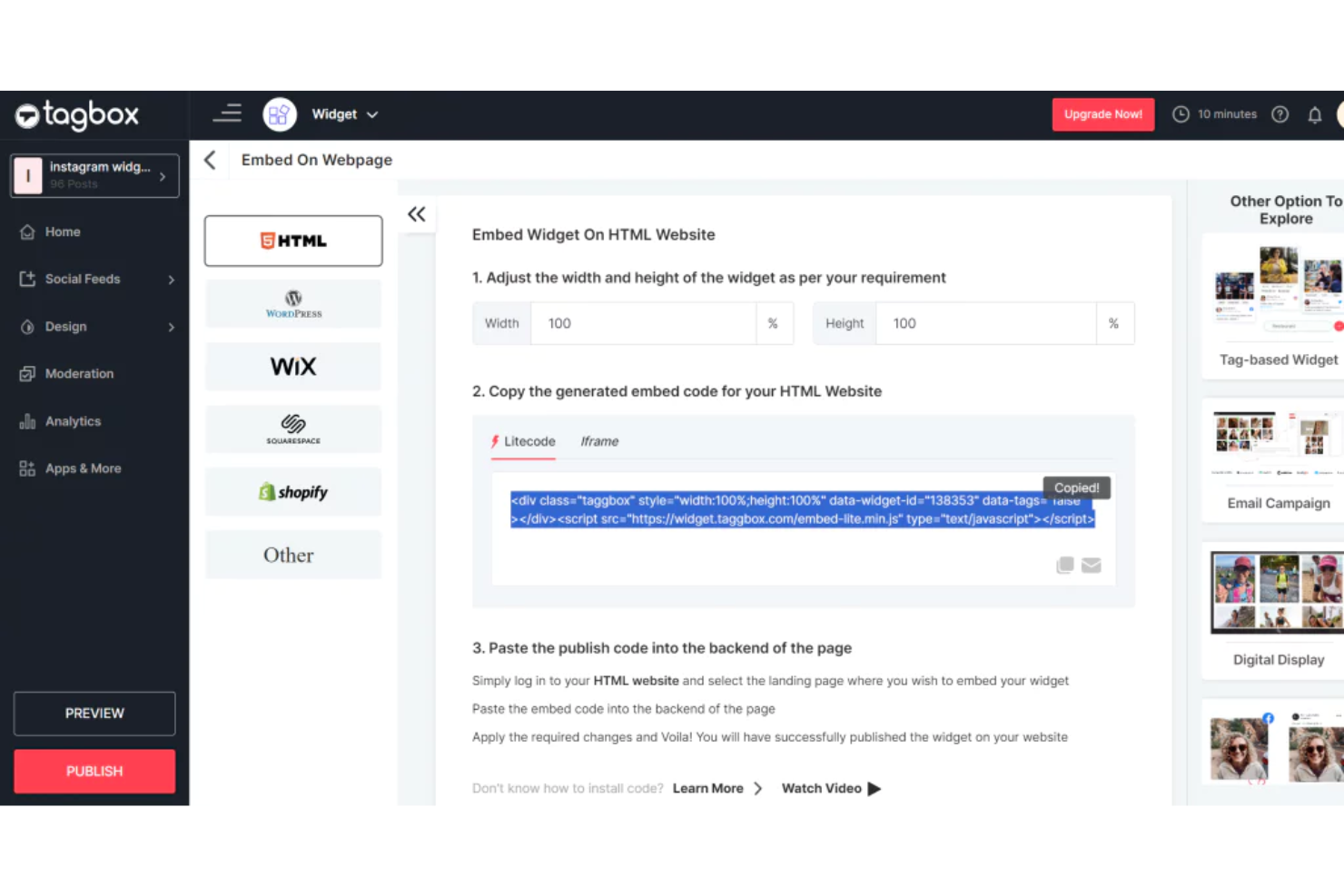The width and height of the screenshot is (1344, 896).
Task: Select the HTML platform option
Action: coord(293,241)
